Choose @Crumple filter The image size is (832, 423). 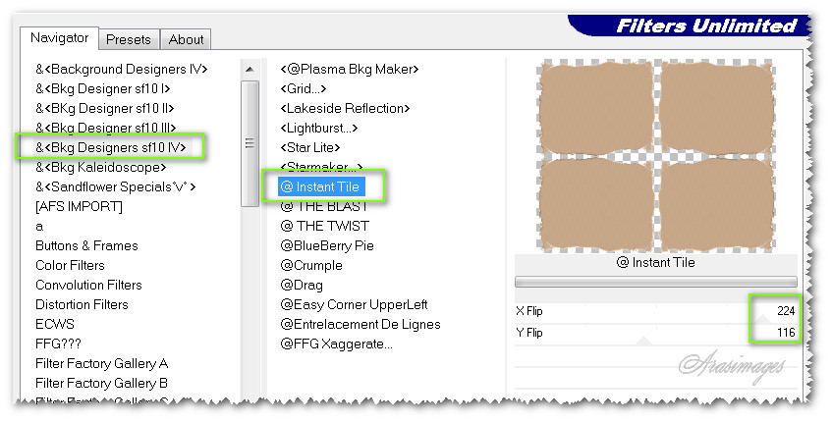311,265
